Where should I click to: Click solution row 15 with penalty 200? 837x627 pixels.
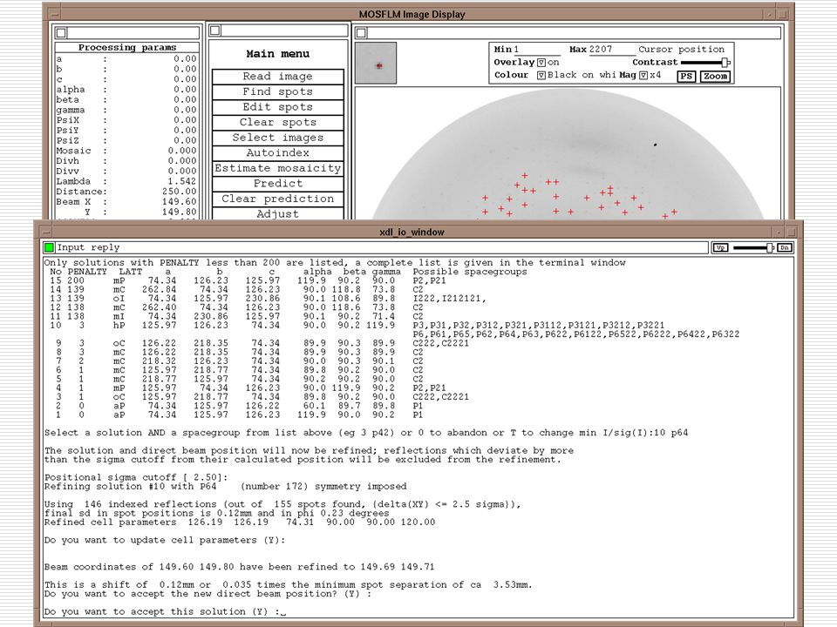coord(248,280)
